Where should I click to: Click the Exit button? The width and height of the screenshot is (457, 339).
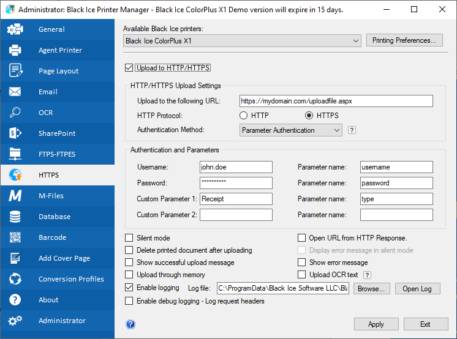426,324
